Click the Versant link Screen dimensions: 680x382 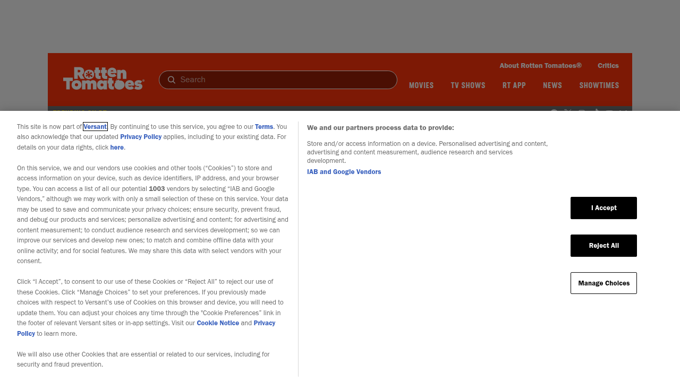click(95, 126)
